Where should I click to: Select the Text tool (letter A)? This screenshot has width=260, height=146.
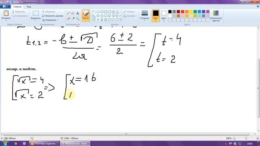[x=78, y=13]
